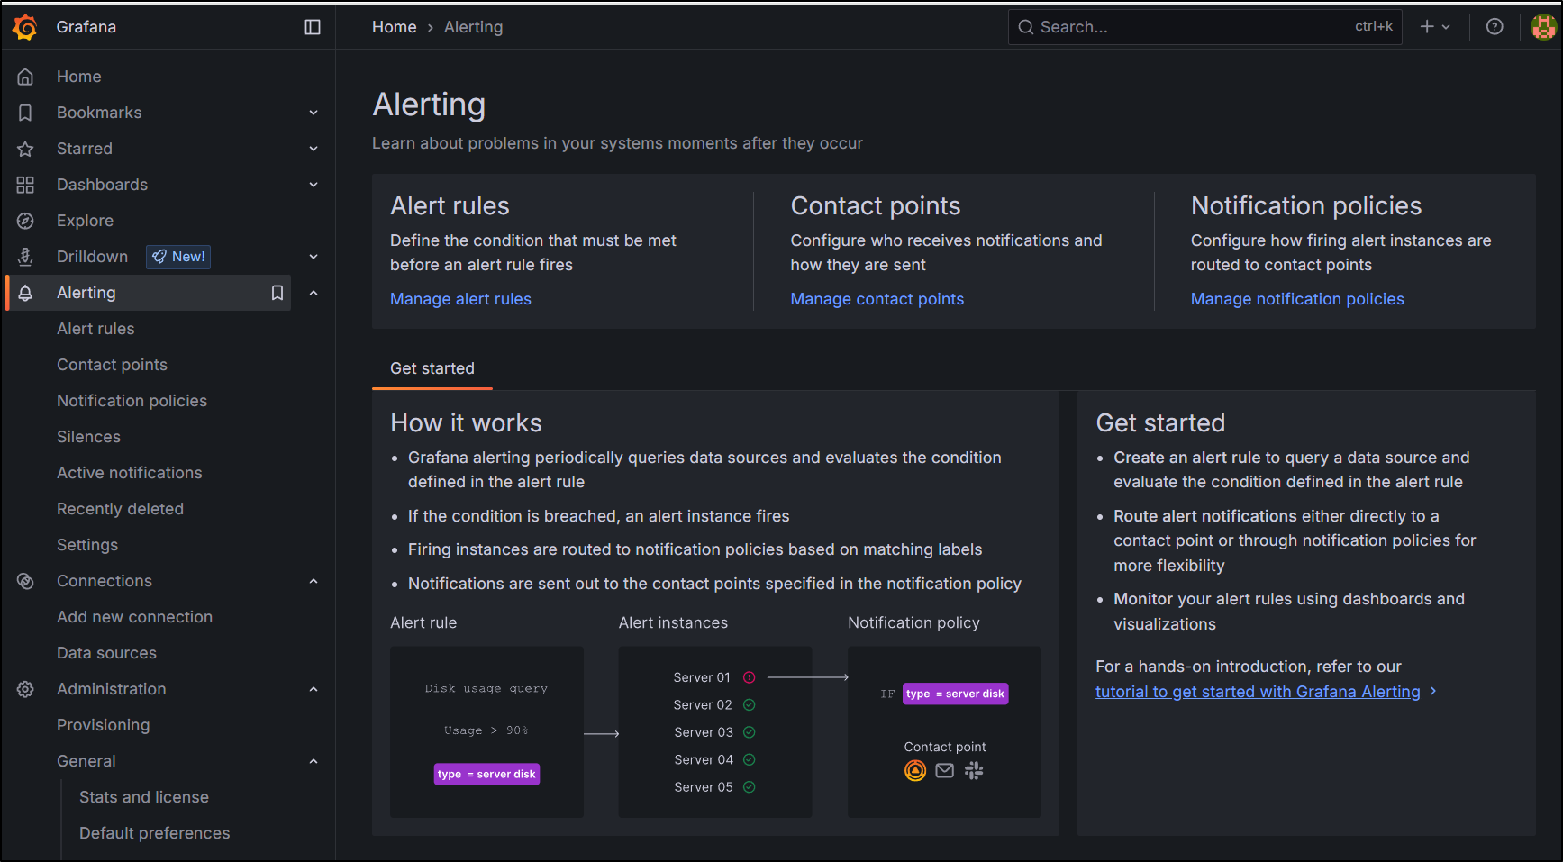The width and height of the screenshot is (1563, 862).
Task: Click the Alerting bell icon
Action: pyautogui.click(x=25, y=293)
